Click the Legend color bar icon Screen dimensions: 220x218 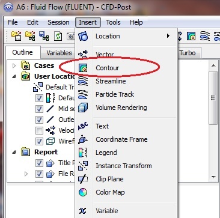point(83,153)
